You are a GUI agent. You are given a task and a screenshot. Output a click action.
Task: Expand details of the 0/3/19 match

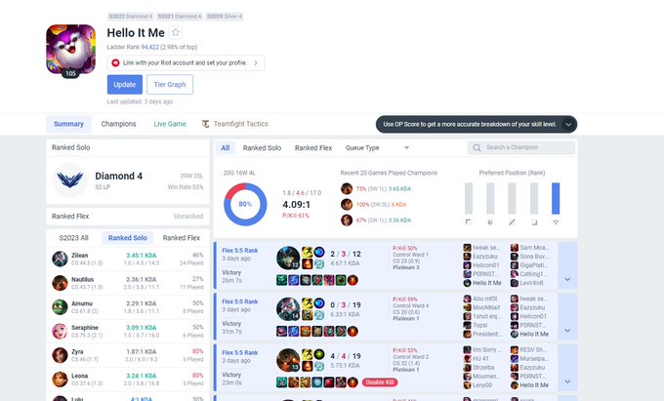point(567,317)
